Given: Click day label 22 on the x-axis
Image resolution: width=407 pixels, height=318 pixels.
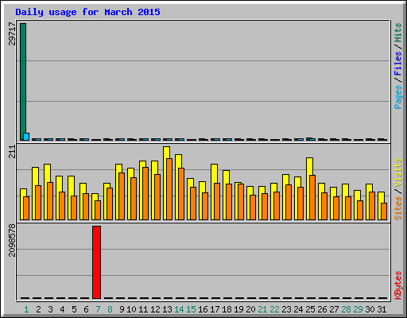Looking at the screenshot, I should tap(274, 309).
